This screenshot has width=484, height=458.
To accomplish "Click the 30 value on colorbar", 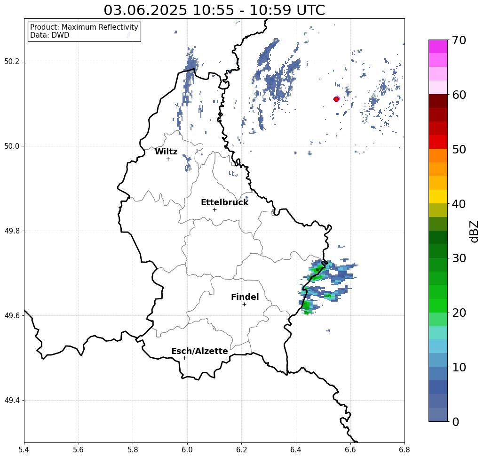I will (459, 258).
